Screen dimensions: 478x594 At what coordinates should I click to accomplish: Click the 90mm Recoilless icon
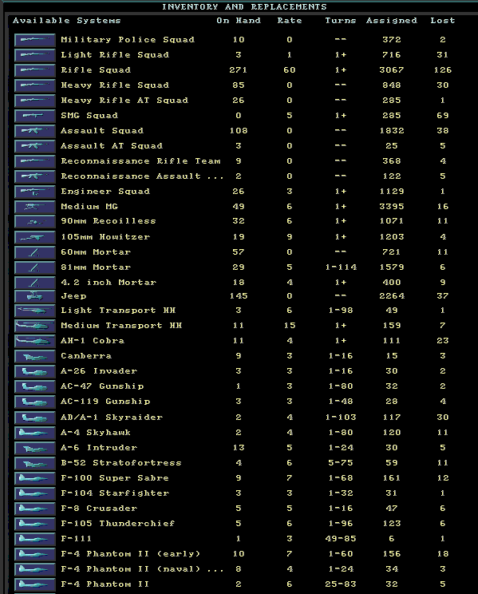[35, 222]
